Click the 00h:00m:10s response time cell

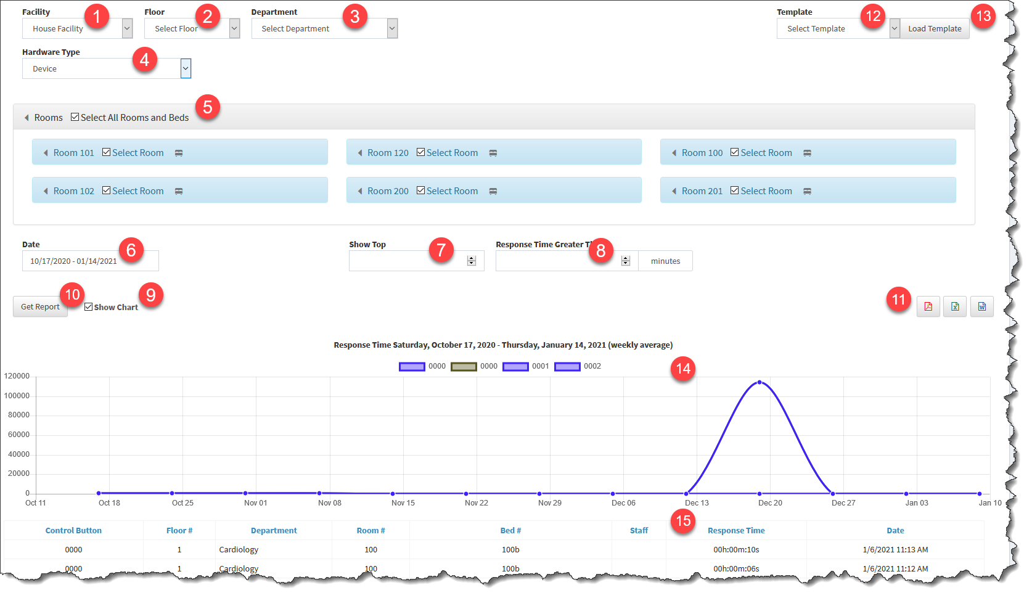click(736, 549)
